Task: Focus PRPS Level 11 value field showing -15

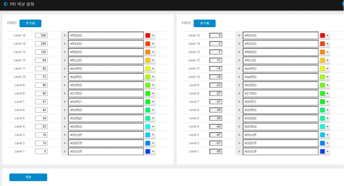Action: click(216, 69)
